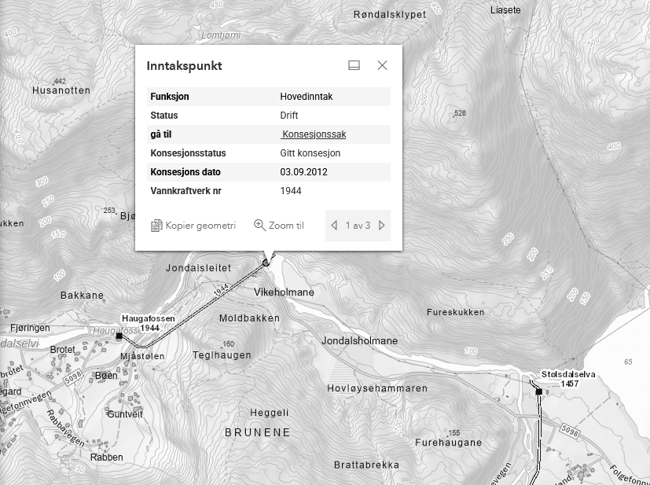Screen dimensions: 650x485
Task: Click the Jondalsholmane map label
Action: (x=359, y=341)
